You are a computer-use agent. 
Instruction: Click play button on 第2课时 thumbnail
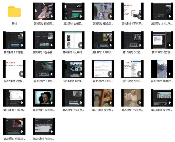[81, 16]
